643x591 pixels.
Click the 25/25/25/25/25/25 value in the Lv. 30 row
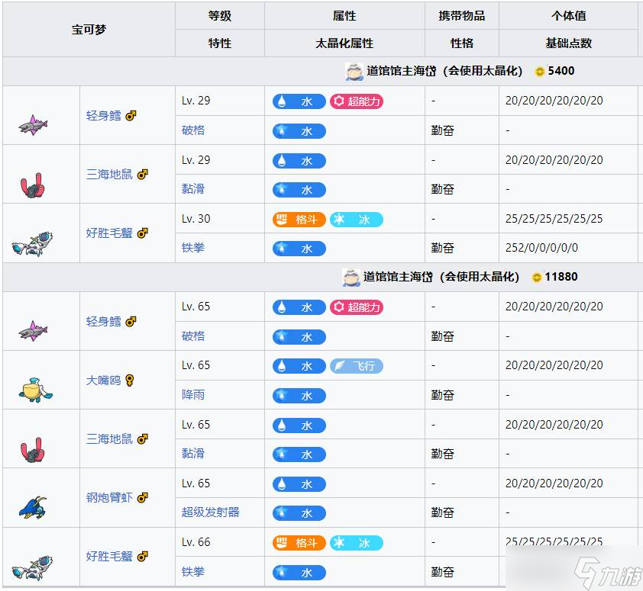pyautogui.click(x=554, y=219)
